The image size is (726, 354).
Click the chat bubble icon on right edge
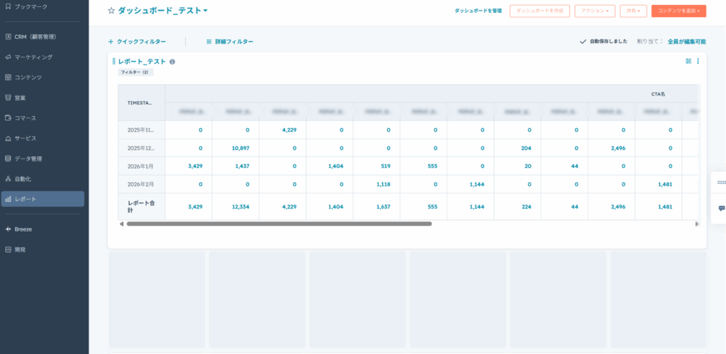(721, 208)
